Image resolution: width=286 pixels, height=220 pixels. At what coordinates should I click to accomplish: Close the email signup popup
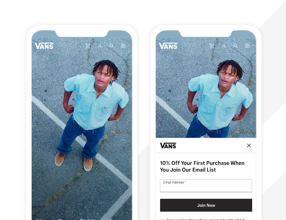249,146
